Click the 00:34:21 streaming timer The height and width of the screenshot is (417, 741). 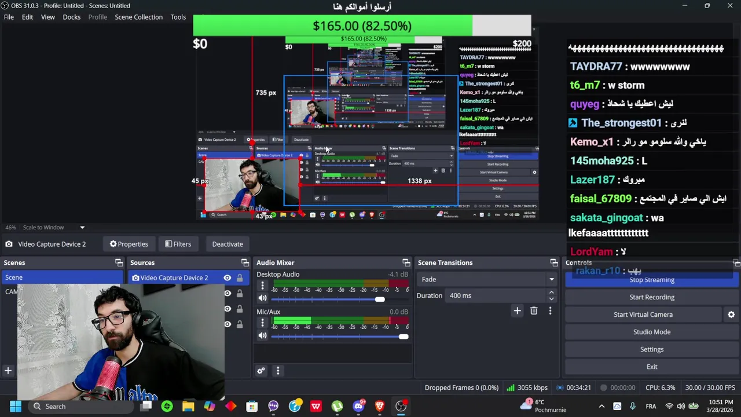point(574,387)
